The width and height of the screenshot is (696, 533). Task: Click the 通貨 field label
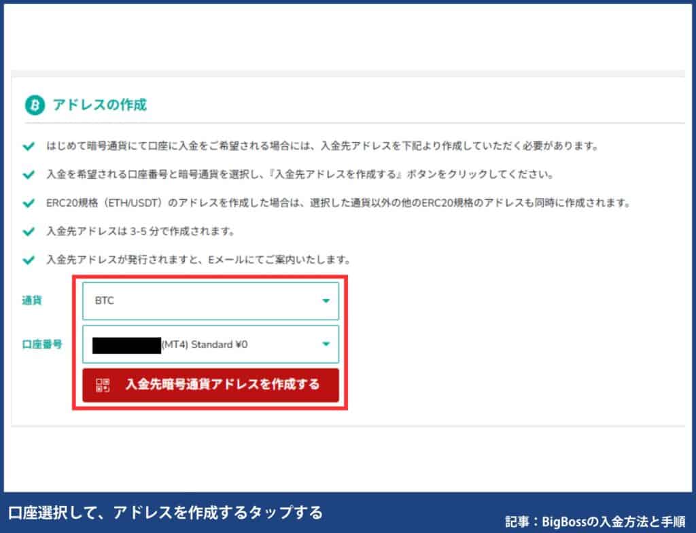click(32, 300)
